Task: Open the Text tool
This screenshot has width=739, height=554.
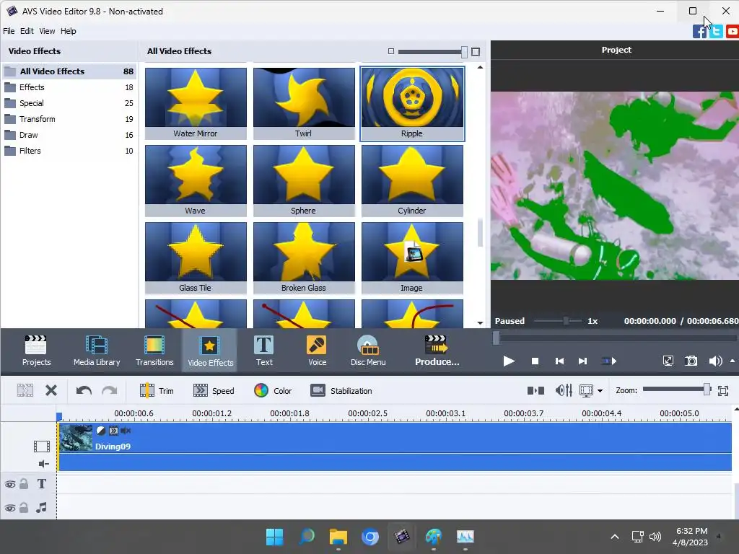Action: (264, 351)
